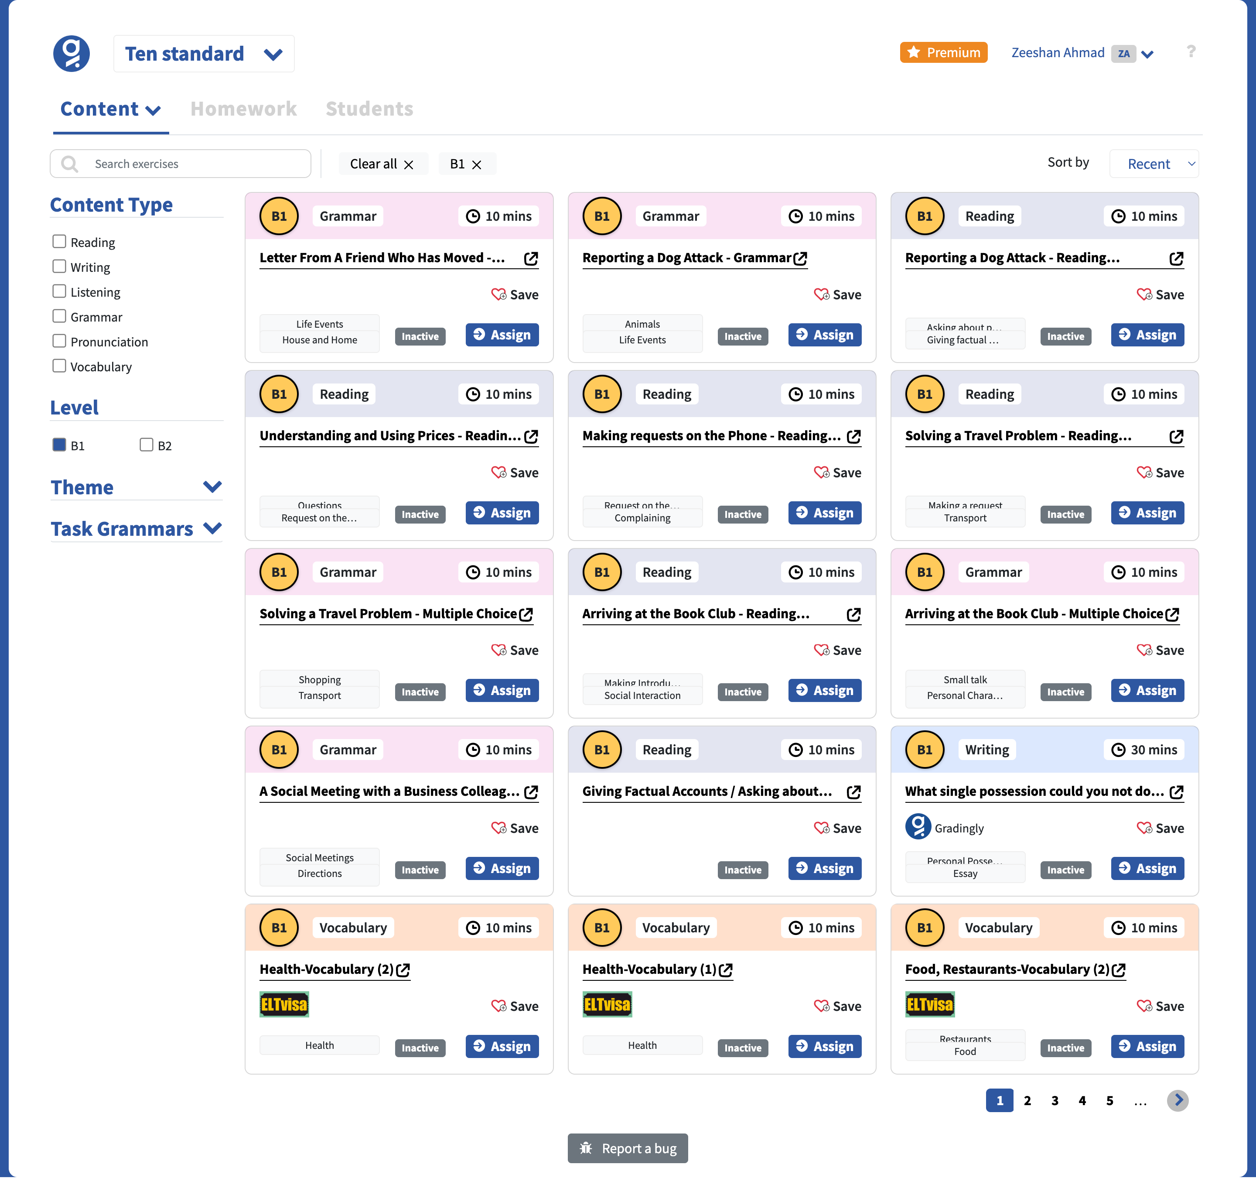This screenshot has width=1256, height=1178.
Task: Assign the Solving a Travel Problem - Reading exercise
Action: pos(1147,513)
